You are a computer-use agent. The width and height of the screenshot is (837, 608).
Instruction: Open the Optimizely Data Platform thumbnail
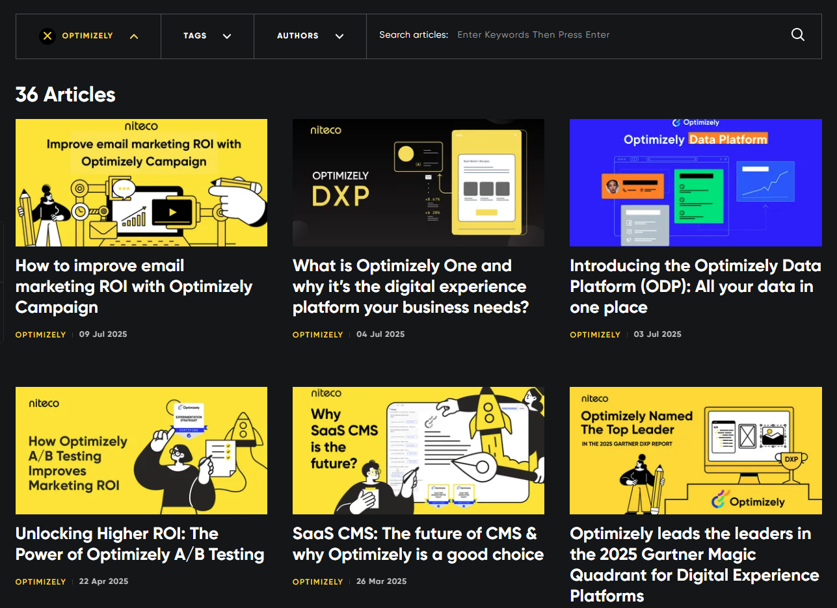coord(695,183)
